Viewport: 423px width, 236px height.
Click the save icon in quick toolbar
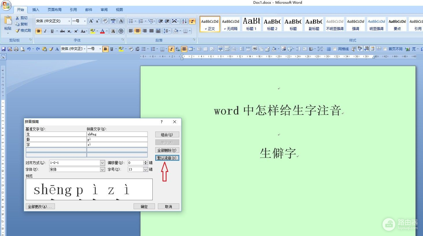[x=3, y=49]
